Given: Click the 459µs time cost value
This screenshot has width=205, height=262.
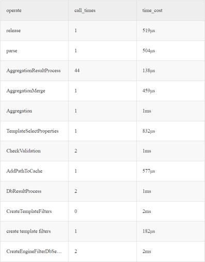Looking at the screenshot, I should tap(149, 91).
